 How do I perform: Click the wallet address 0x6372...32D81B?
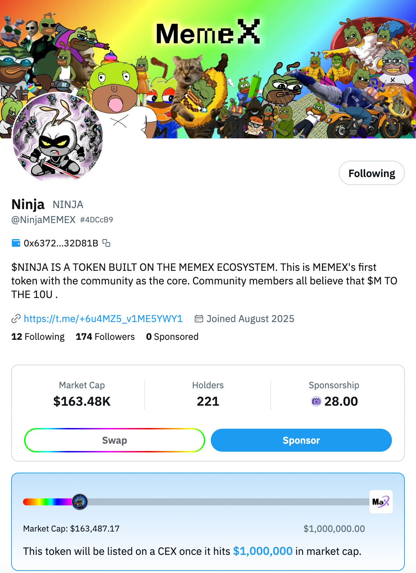(x=61, y=243)
